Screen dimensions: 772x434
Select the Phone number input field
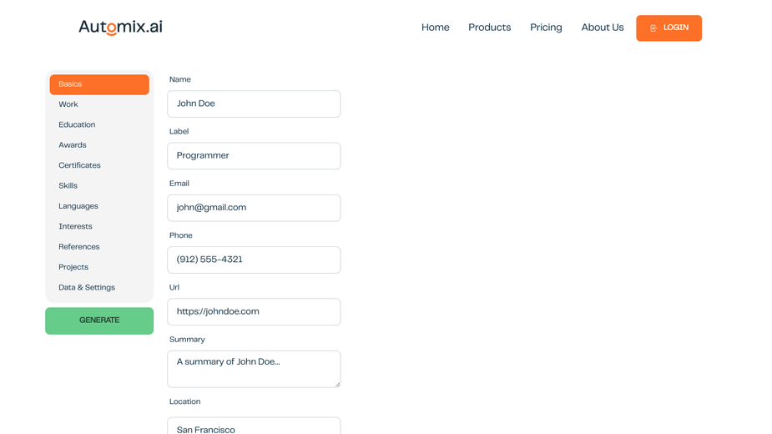pyautogui.click(x=254, y=260)
